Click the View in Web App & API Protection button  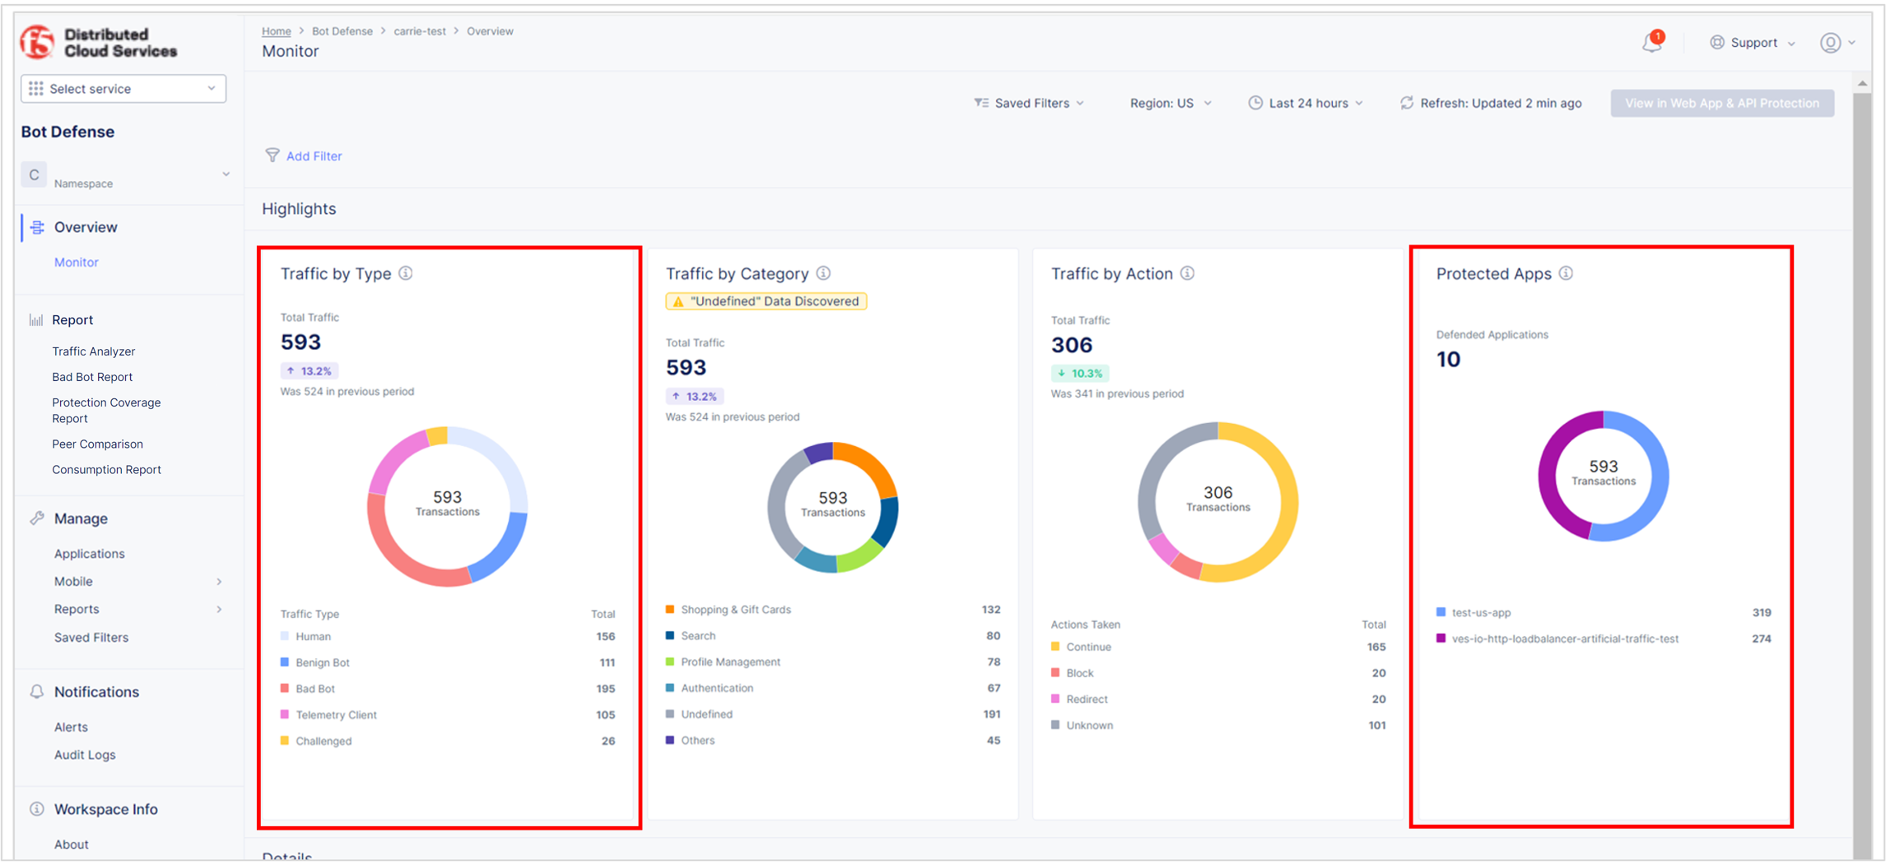(1722, 103)
